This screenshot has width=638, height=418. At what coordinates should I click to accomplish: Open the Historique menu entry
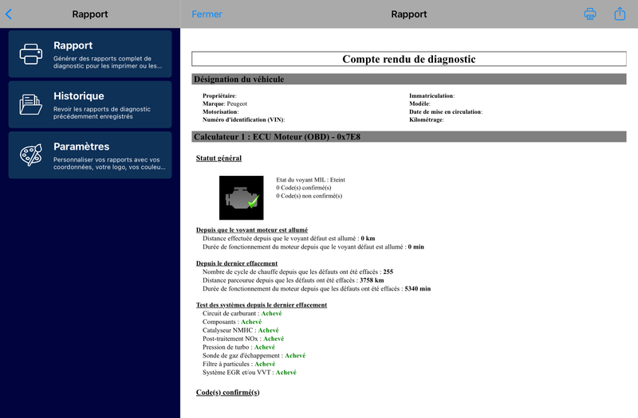click(x=90, y=104)
